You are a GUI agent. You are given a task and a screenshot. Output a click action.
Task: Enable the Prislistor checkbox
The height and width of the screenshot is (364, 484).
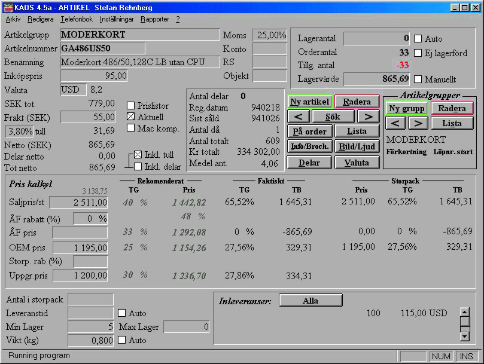click(x=131, y=106)
